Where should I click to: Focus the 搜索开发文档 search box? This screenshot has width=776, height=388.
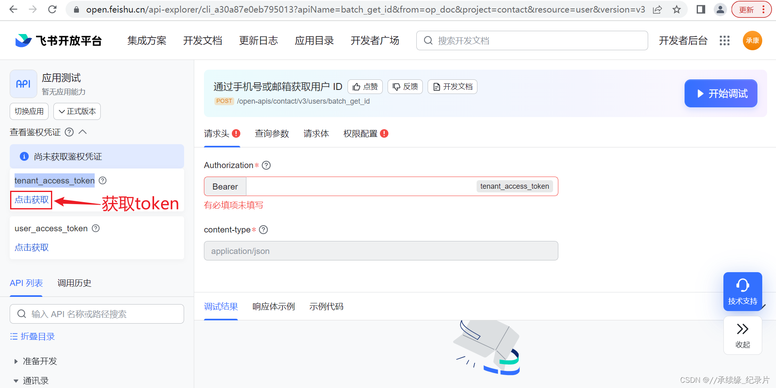[532, 41]
